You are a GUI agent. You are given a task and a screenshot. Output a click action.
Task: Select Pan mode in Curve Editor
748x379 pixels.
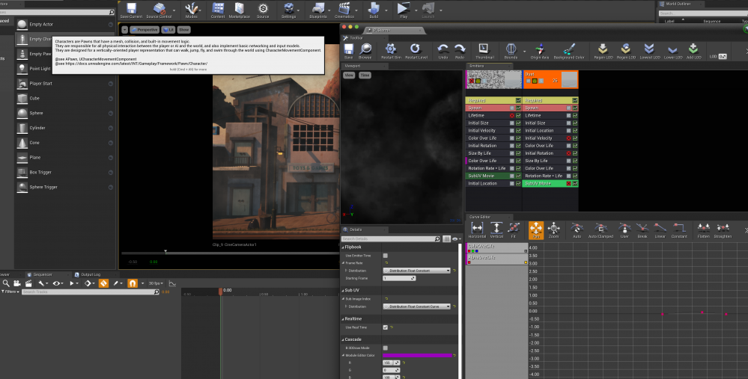(x=536, y=229)
